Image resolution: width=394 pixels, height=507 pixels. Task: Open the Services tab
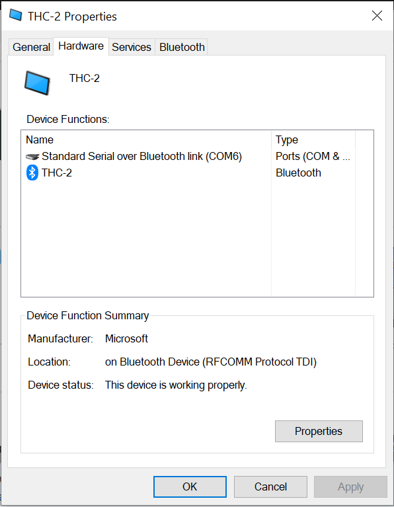132,47
